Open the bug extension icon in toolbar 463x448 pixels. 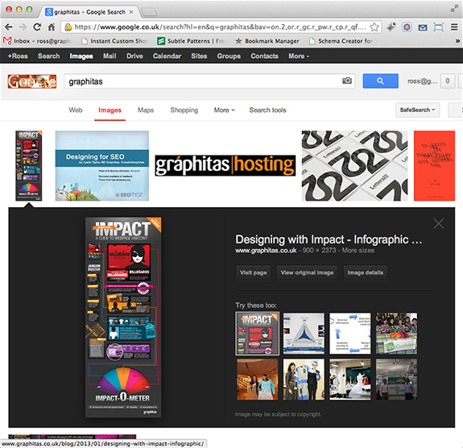point(391,27)
